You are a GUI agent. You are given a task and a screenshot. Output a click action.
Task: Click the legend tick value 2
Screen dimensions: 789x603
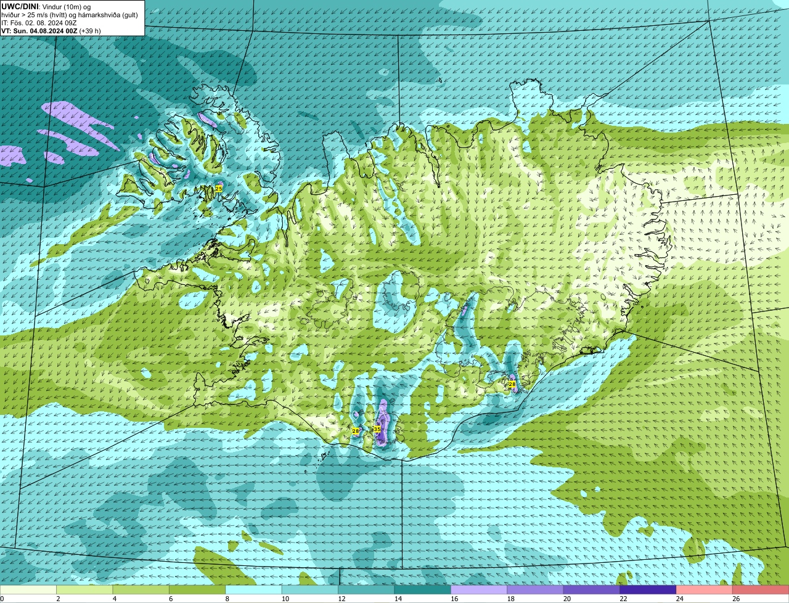coord(57,598)
